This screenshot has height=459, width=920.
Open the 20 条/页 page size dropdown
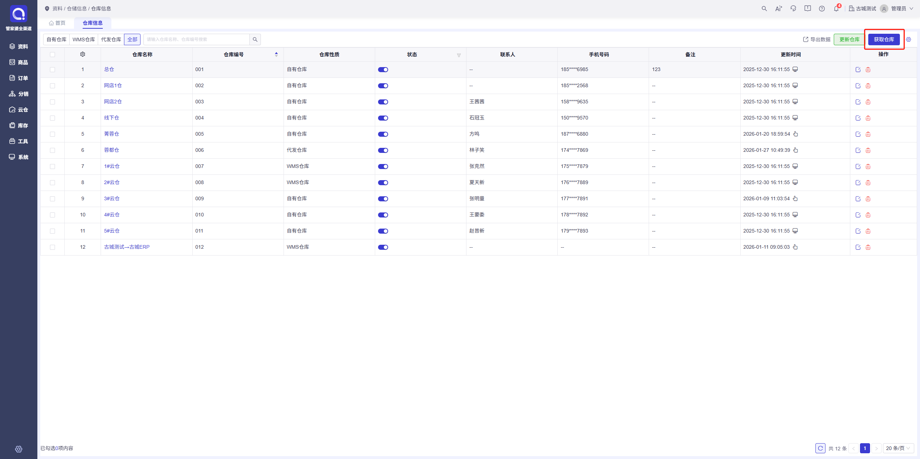[898, 448]
